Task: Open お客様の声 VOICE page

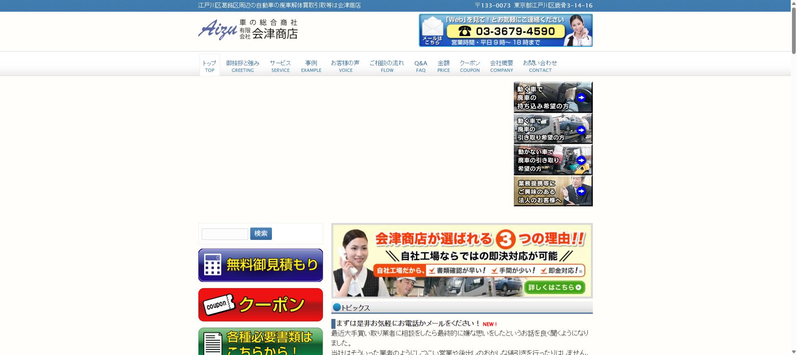Action: (x=346, y=66)
